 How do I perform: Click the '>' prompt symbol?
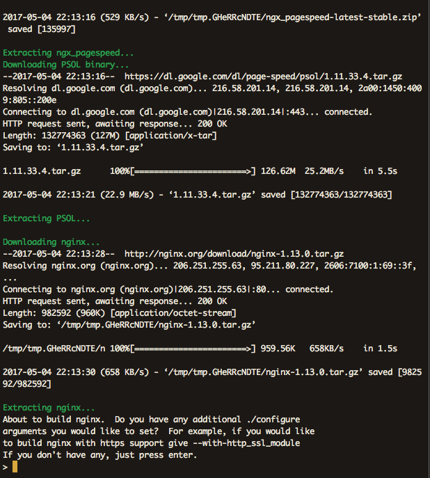tap(5, 467)
